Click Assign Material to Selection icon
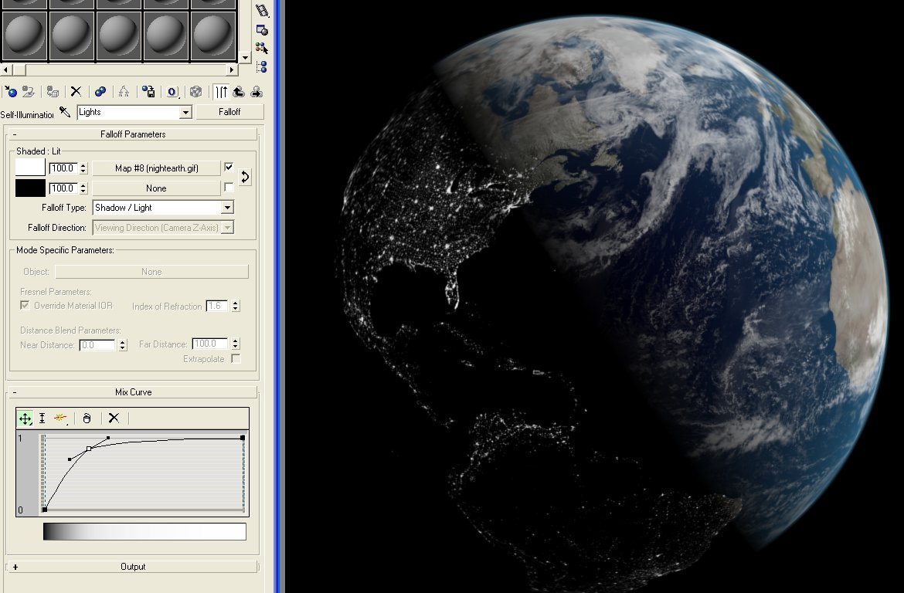The width and height of the screenshot is (904, 593). tap(53, 92)
